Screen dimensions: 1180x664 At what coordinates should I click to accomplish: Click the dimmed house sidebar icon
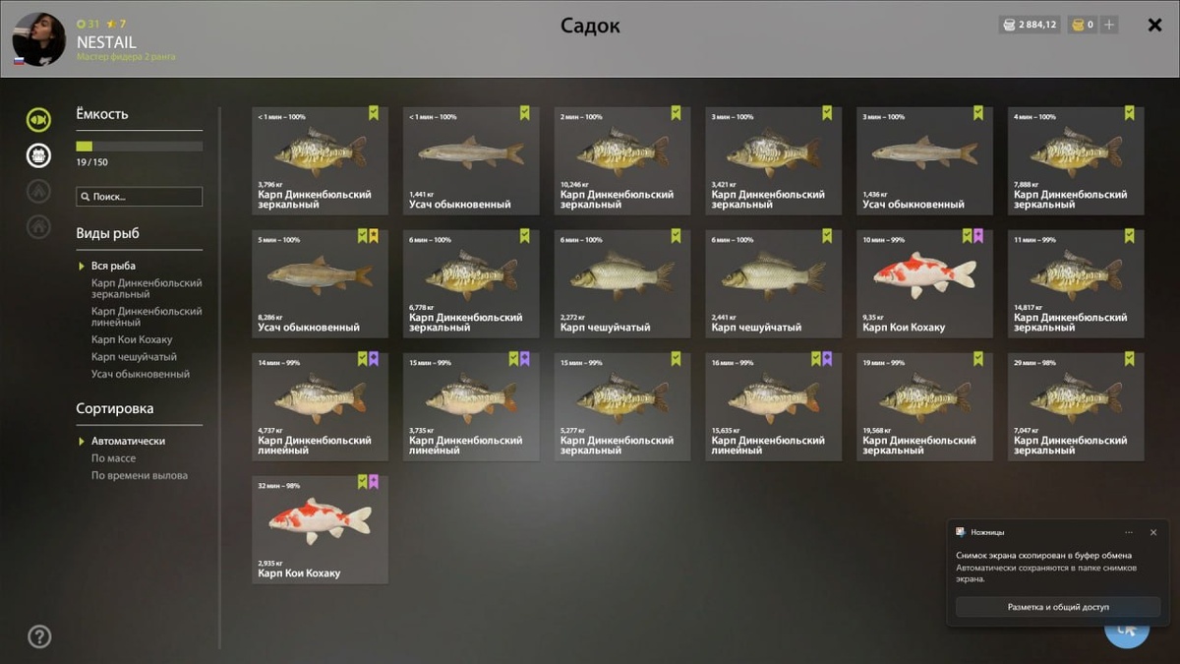[38, 226]
